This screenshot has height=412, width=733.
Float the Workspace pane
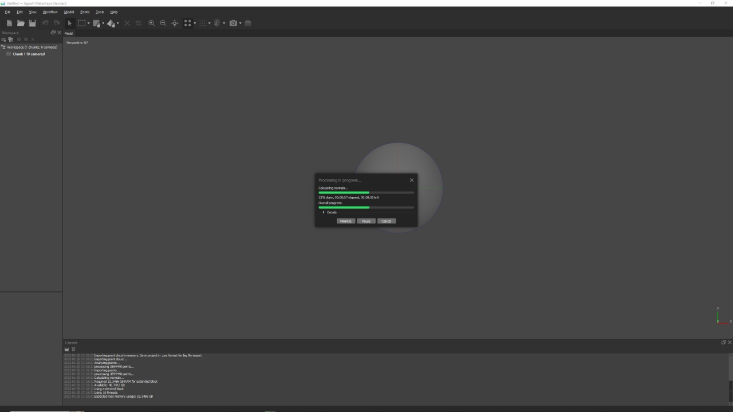(x=53, y=33)
